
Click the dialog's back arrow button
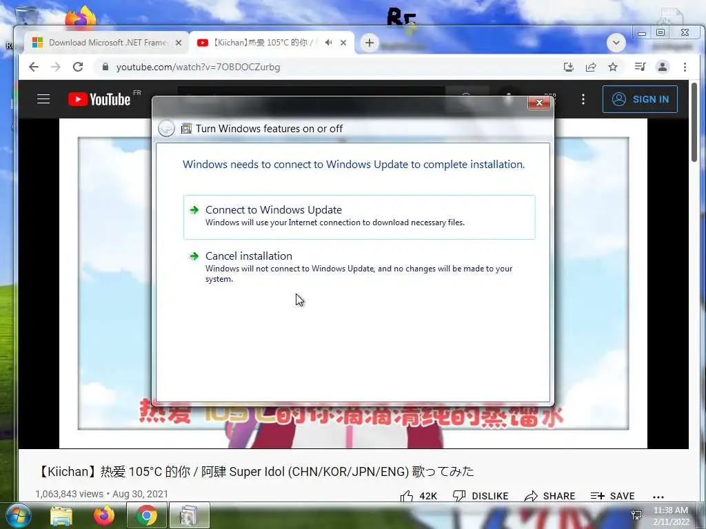166,129
